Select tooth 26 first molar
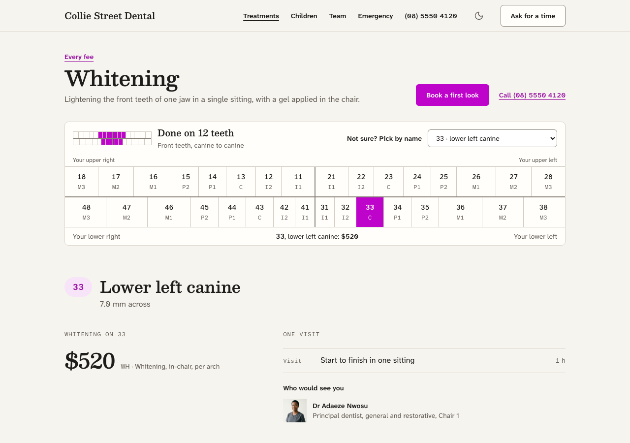The image size is (630, 443). point(476,182)
